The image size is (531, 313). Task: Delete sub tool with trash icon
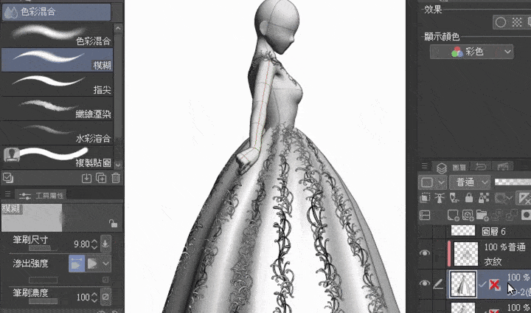coord(116,178)
